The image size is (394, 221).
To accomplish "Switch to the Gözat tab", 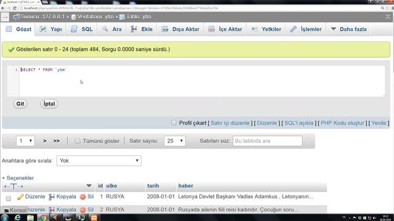I will point(19,29).
